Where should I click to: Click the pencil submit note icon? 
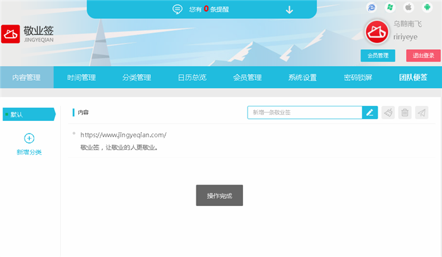[370, 113]
